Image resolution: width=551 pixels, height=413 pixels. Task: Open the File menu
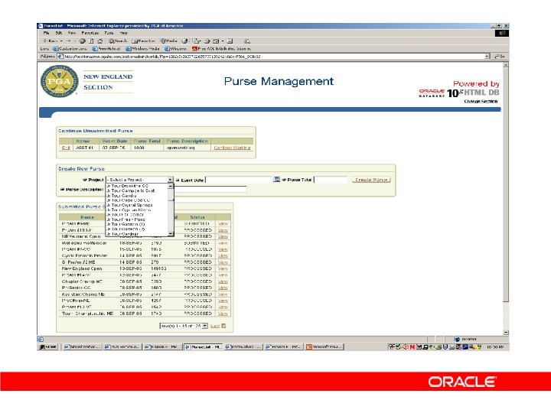coord(46,33)
